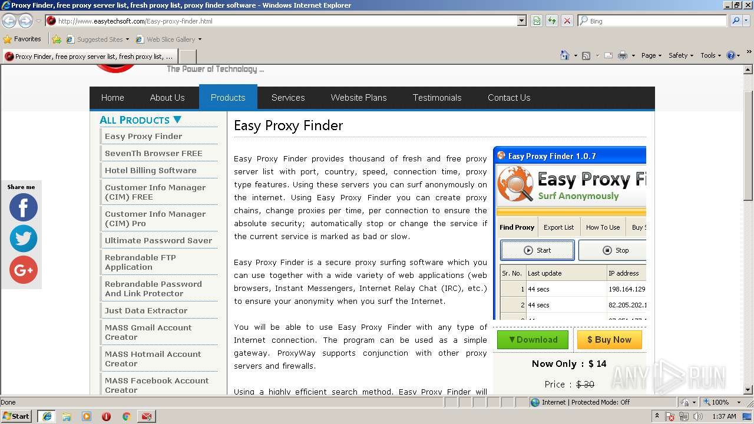Open the Contact Us nav item
This screenshot has height=424, width=754.
[509, 98]
